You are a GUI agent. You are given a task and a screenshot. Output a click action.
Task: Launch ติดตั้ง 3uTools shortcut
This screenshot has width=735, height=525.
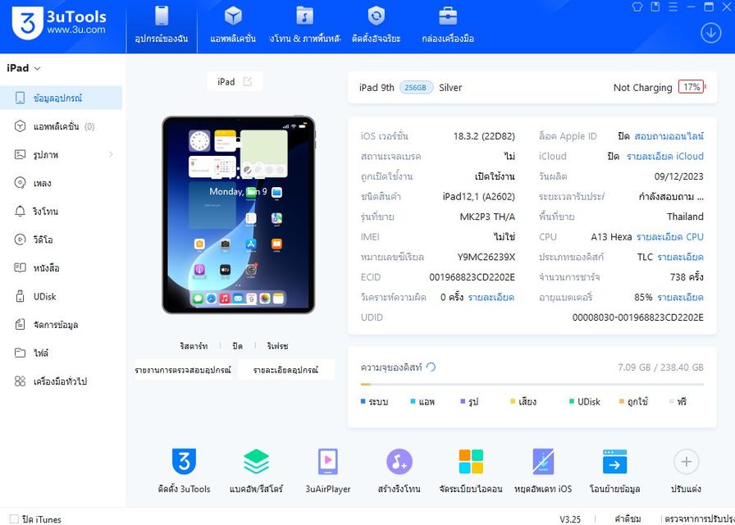tap(184, 471)
